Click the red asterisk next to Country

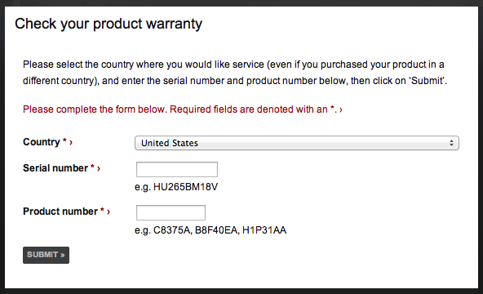pyautogui.click(x=64, y=140)
